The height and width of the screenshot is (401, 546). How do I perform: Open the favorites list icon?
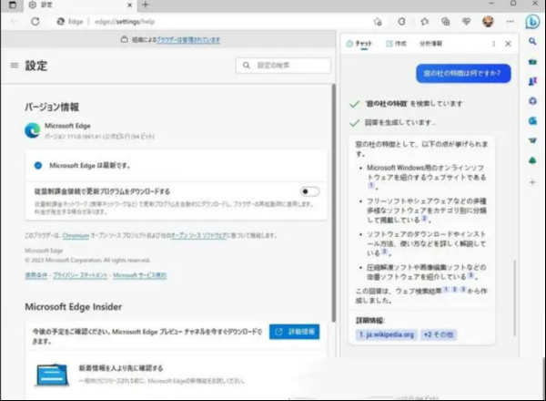coord(424,22)
